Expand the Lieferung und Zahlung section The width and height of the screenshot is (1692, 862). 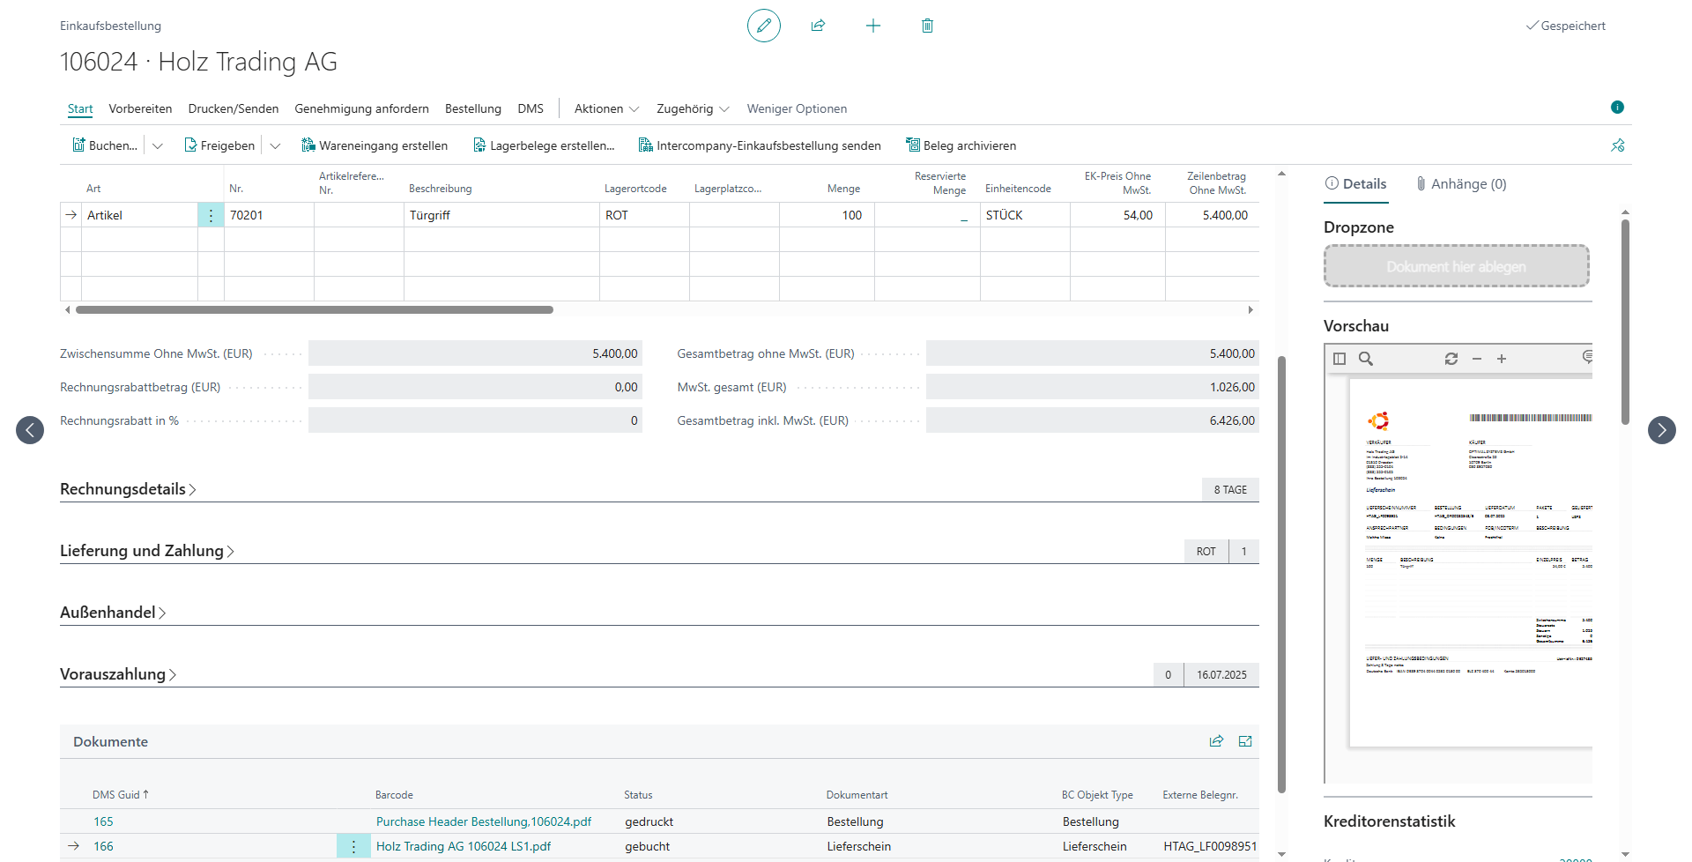pos(147,551)
